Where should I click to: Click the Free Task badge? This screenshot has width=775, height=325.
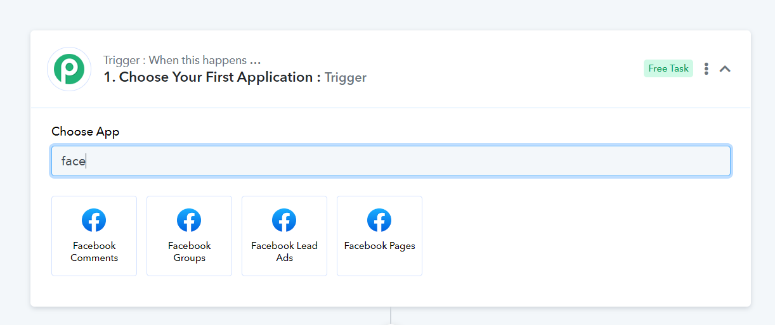click(668, 68)
